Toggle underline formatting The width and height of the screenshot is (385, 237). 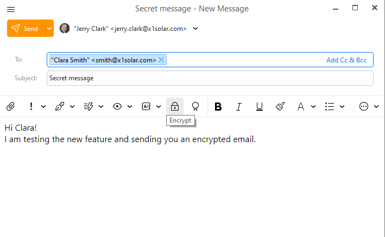coord(259,107)
